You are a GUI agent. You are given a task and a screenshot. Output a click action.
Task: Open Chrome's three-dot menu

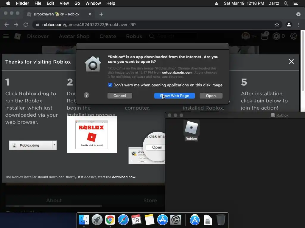pyautogui.click(x=298, y=25)
